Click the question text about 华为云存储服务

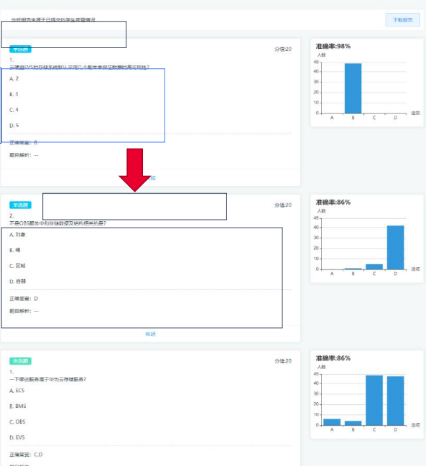tap(48, 379)
